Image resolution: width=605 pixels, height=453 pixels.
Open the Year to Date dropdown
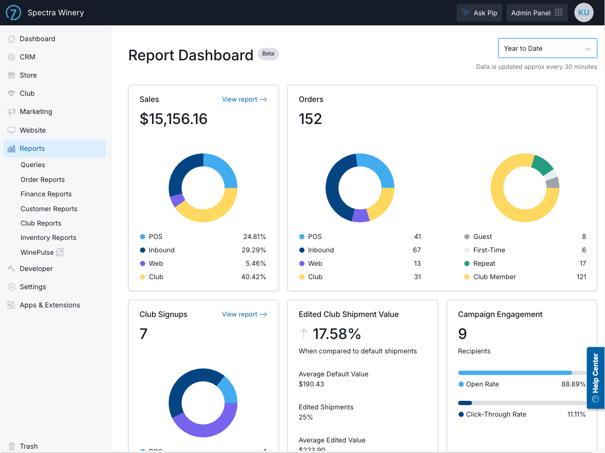(548, 48)
